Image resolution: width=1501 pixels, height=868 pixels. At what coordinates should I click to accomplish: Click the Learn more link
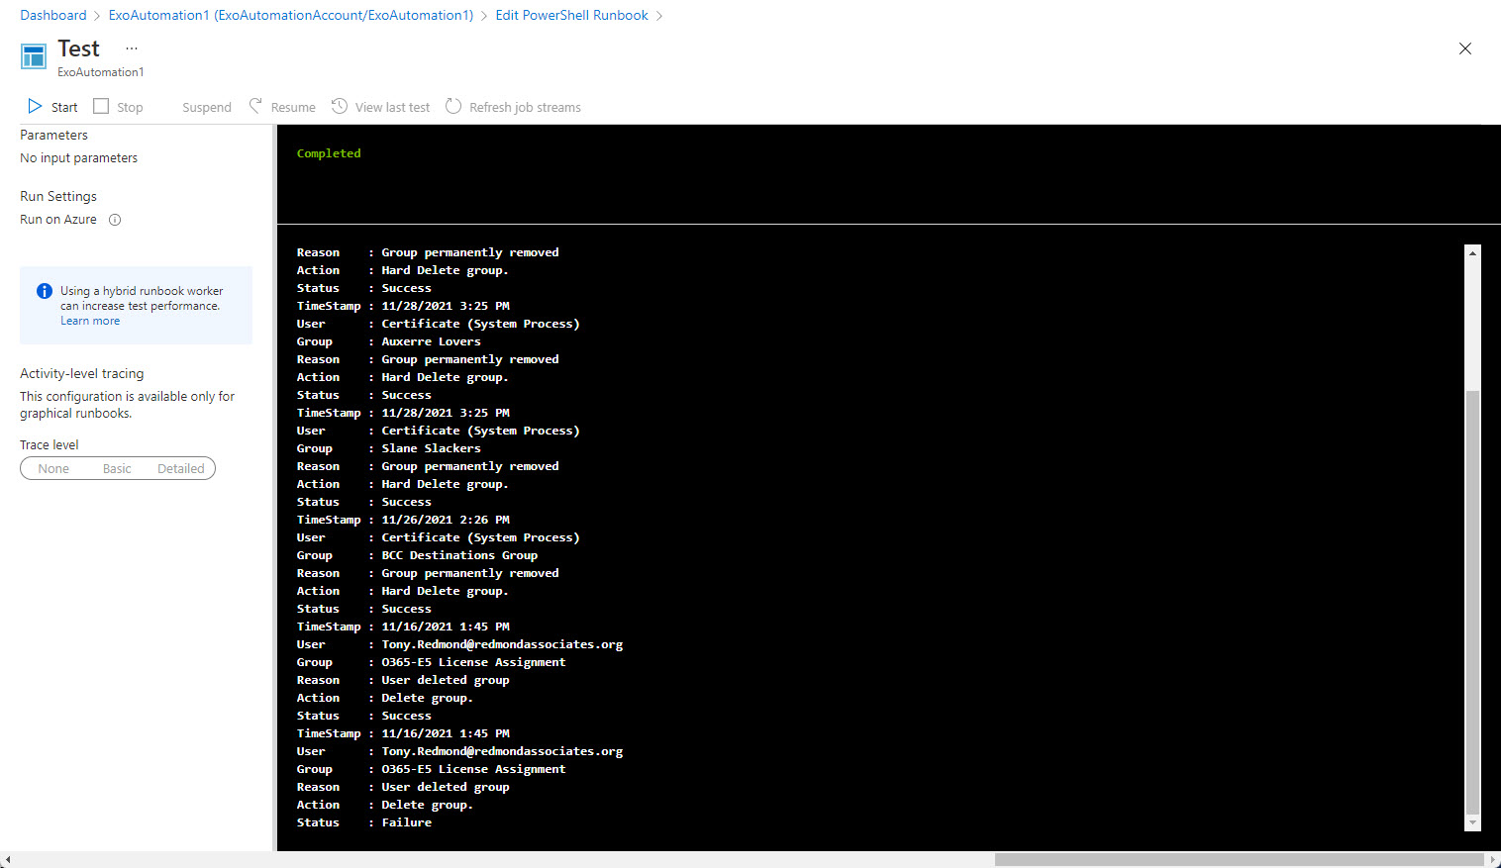[x=90, y=320]
